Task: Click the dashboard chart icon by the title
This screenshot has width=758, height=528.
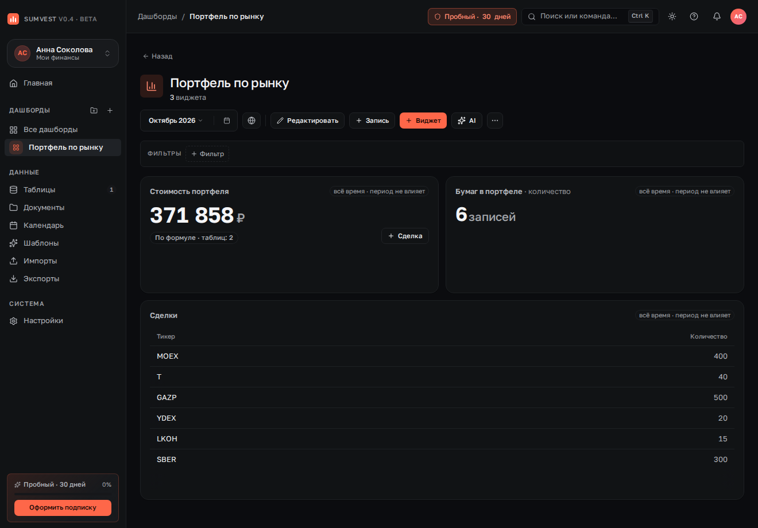Action: pyautogui.click(x=152, y=86)
